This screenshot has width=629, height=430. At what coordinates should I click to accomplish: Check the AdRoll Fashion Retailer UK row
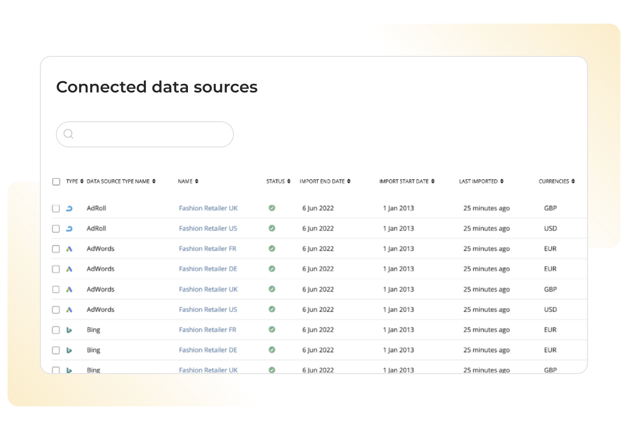[56, 209]
